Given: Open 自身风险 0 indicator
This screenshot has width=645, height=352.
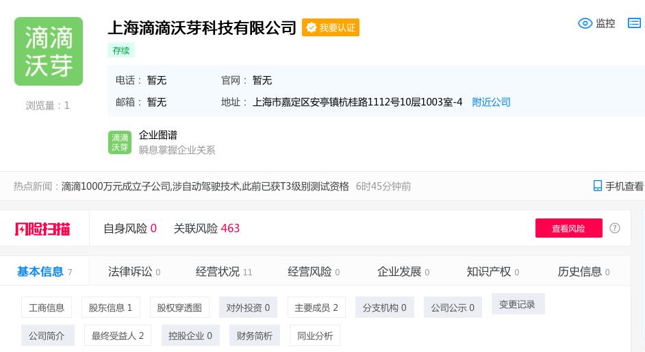Looking at the screenshot, I should pos(130,229).
